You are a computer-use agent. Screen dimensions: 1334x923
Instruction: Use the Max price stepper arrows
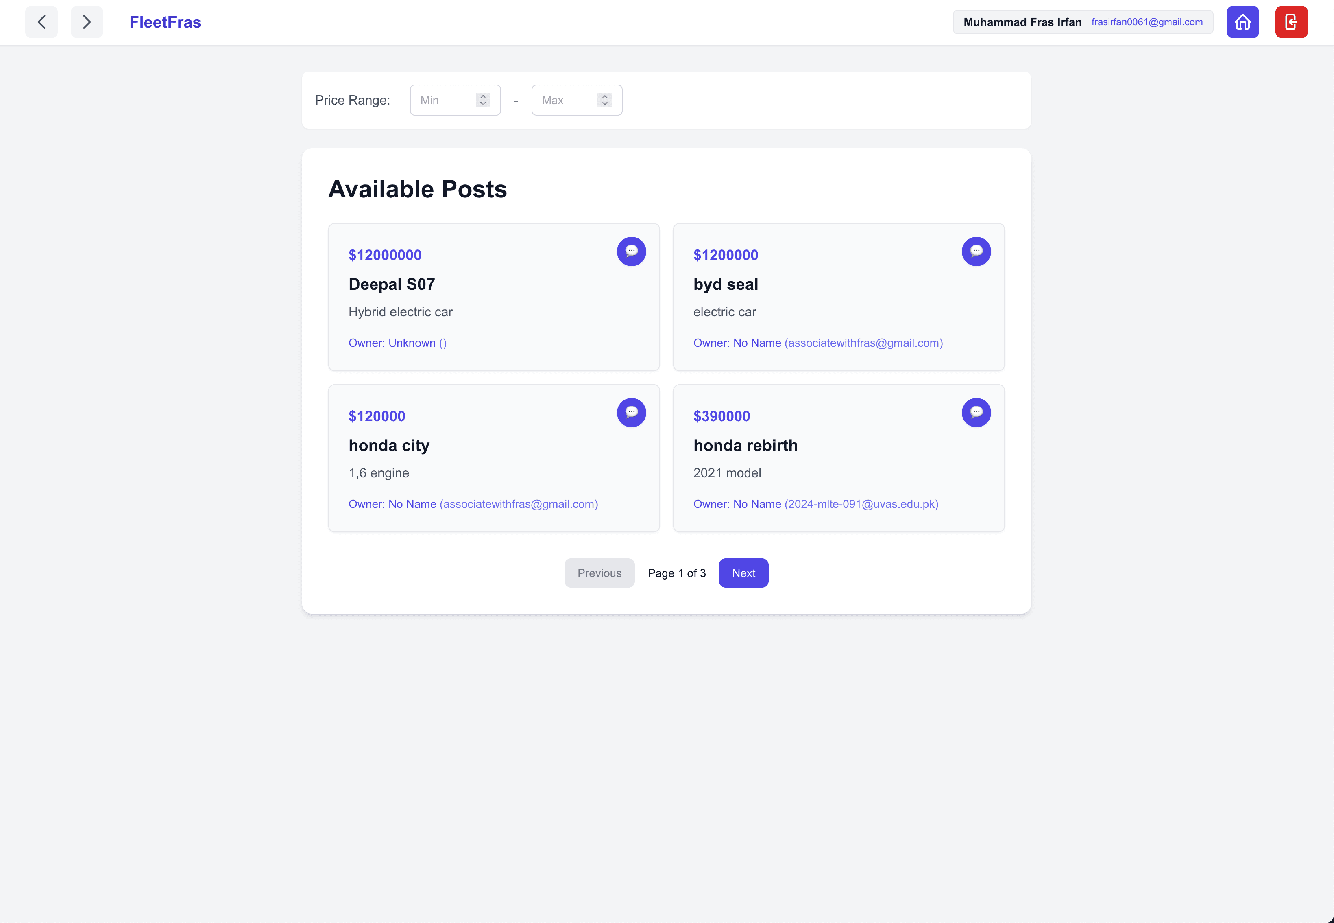pos(605,100)
